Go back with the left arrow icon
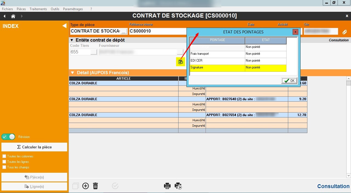 tap(4, 16)
